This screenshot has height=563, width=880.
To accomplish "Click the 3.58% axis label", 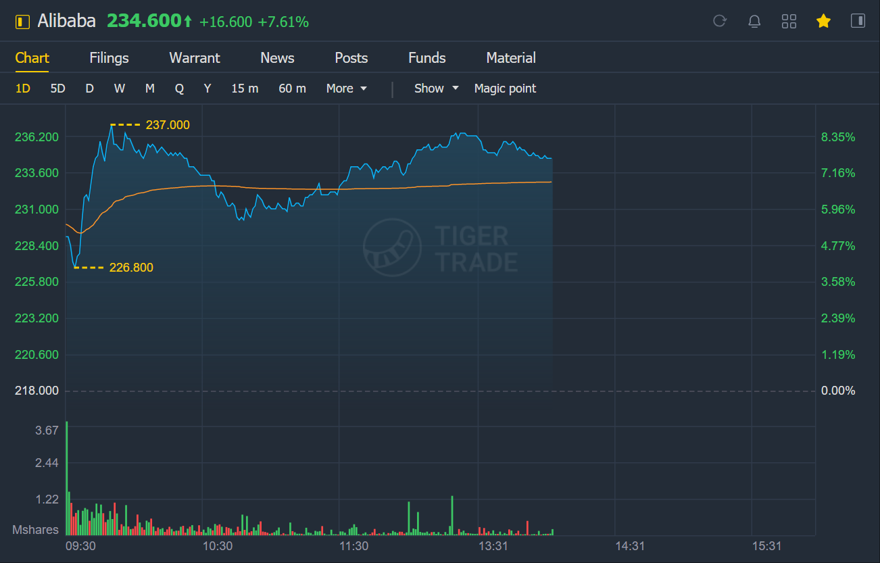I will tap(838, 282).
